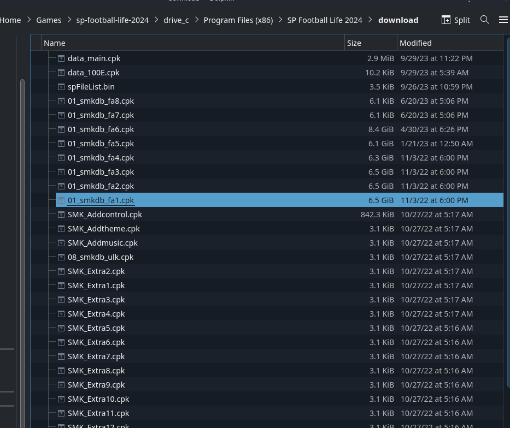Viewport: 510px width, 428px height.
Task: Open the chevron after drive_c breadcrumb
Action: pos(197,20)
